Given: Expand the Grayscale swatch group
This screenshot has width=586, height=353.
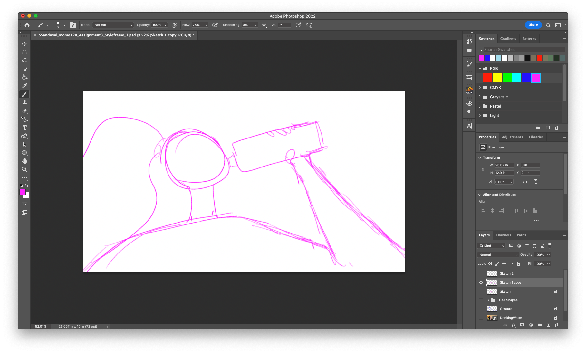Looking at the screenshot, I should tap(480, 97).
